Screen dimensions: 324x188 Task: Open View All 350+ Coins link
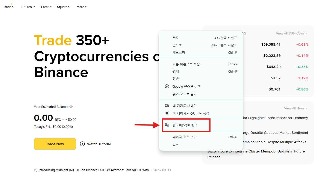[x=292, y=33]
